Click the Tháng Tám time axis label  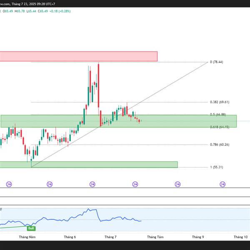pos(155,237)
